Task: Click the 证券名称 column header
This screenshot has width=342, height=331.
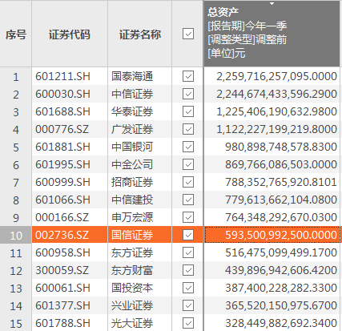Action: point(140,34)
